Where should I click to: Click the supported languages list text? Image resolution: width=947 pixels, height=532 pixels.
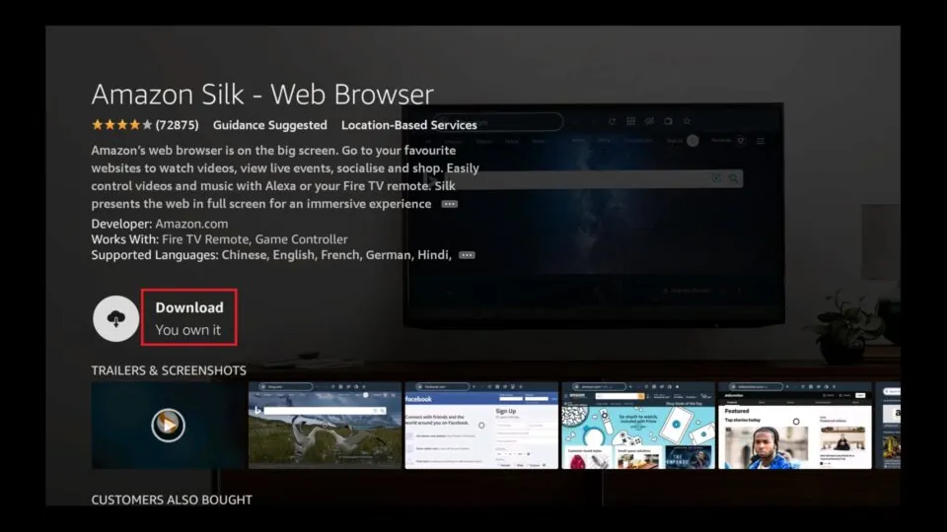(336, 255)
